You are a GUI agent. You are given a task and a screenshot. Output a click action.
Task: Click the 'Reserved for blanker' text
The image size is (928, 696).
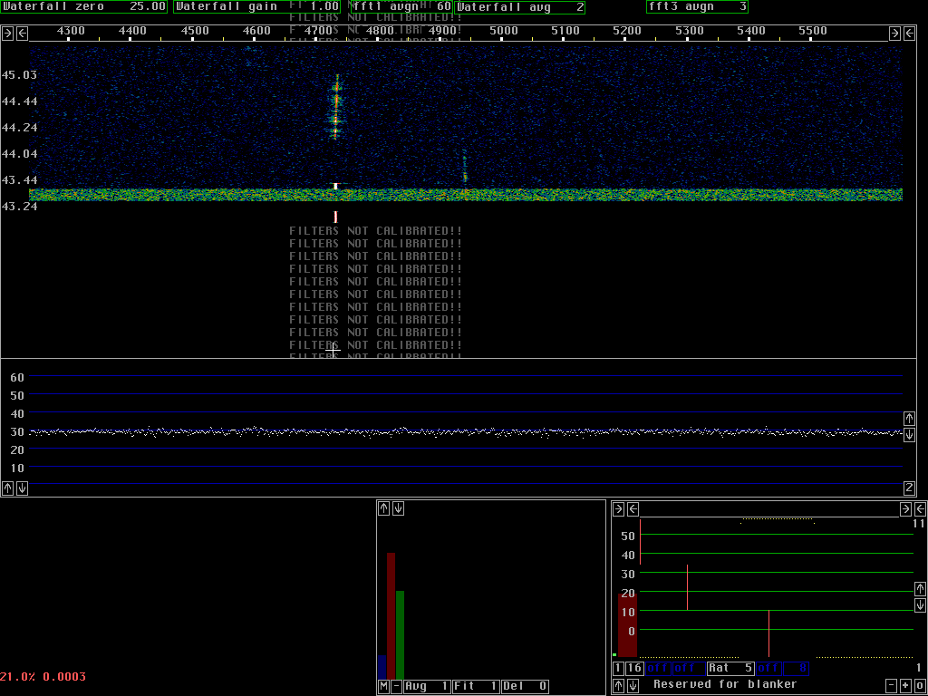[x=724, y=684]
